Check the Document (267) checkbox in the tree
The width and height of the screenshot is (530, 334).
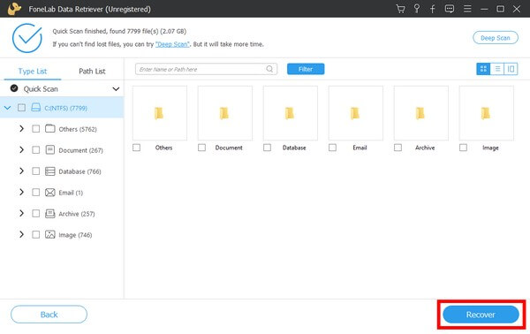[x=35, y=149]
